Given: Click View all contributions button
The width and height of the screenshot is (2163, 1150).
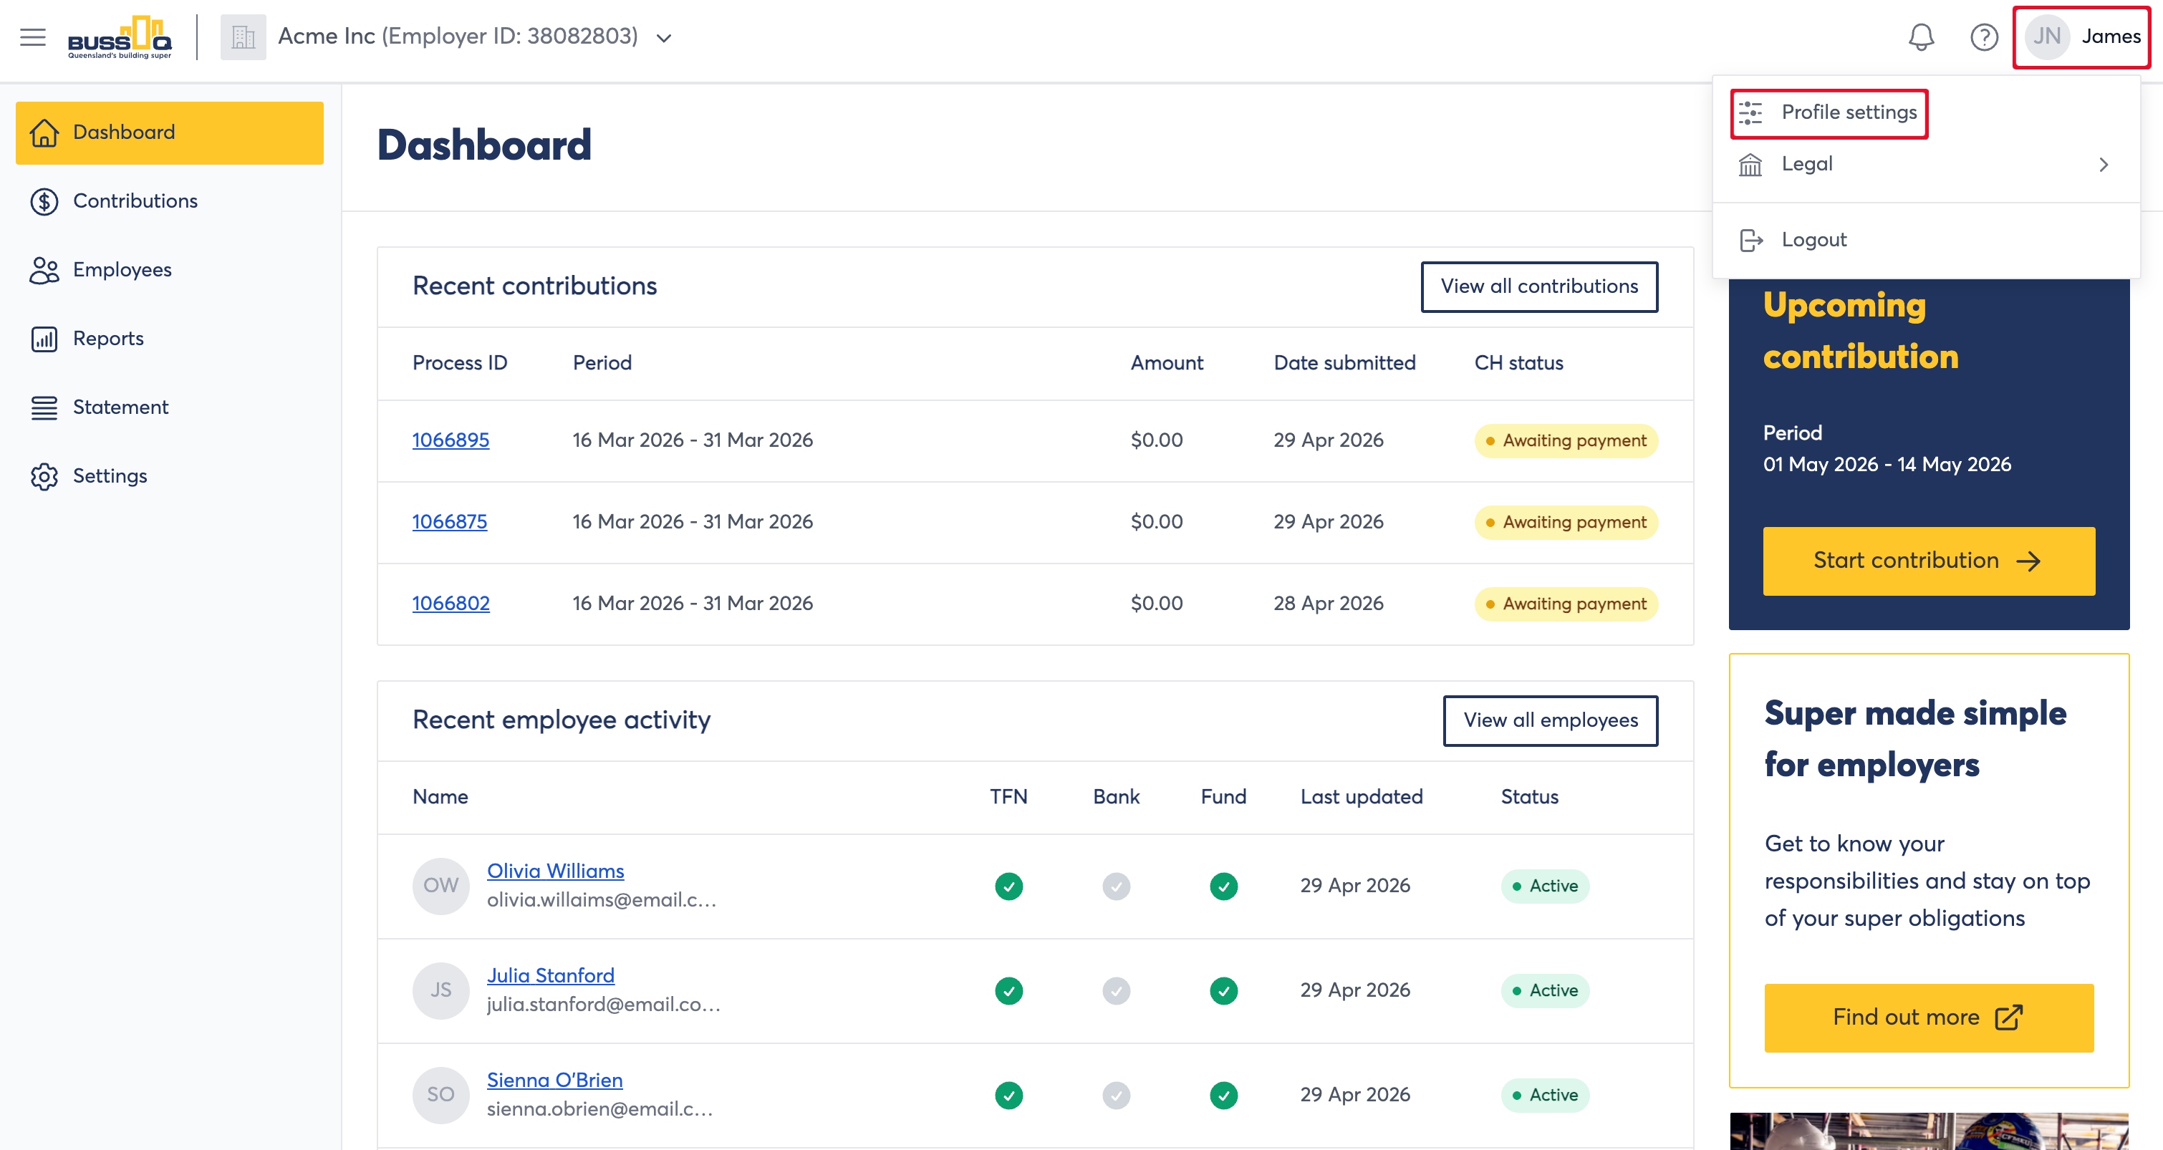Looking at the screenshot, I should [x=1538, y=287].
